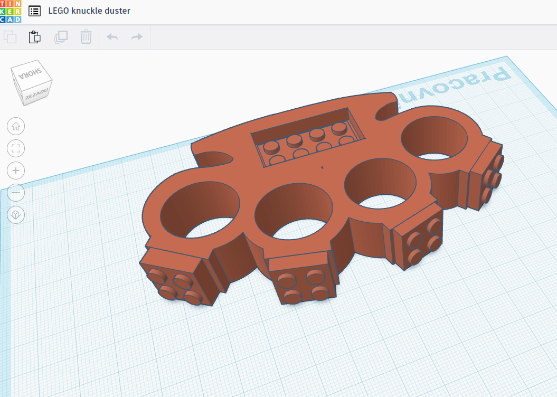Switch perspective/orthographic view cube icon
The width and height of the screenshot is (557, 397).
(x=16, y=215)
